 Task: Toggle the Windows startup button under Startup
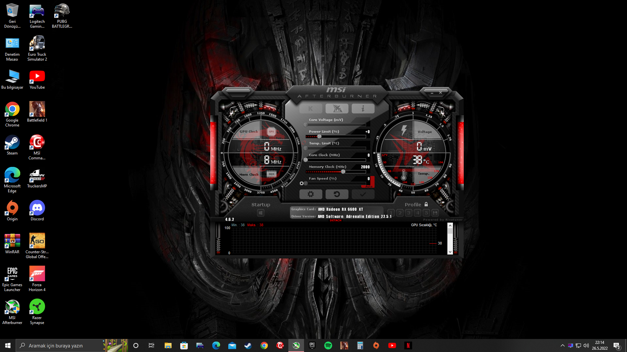261,213
